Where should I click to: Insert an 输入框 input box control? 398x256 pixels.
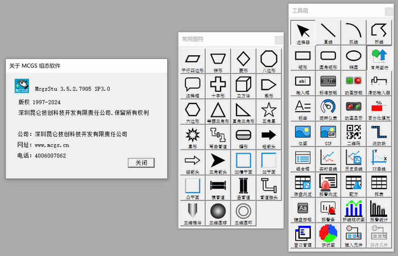(x=303, y=83)
